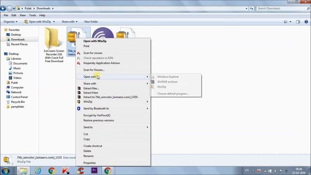The width and height of the screenshot is (311, 175).
Task: Click the Help question mark icon
Action: click(x=306, y=21)
